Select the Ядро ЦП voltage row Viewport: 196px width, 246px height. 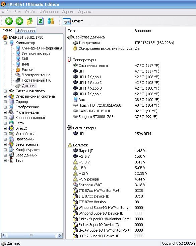pyautogui.click(x=131, y=151)
